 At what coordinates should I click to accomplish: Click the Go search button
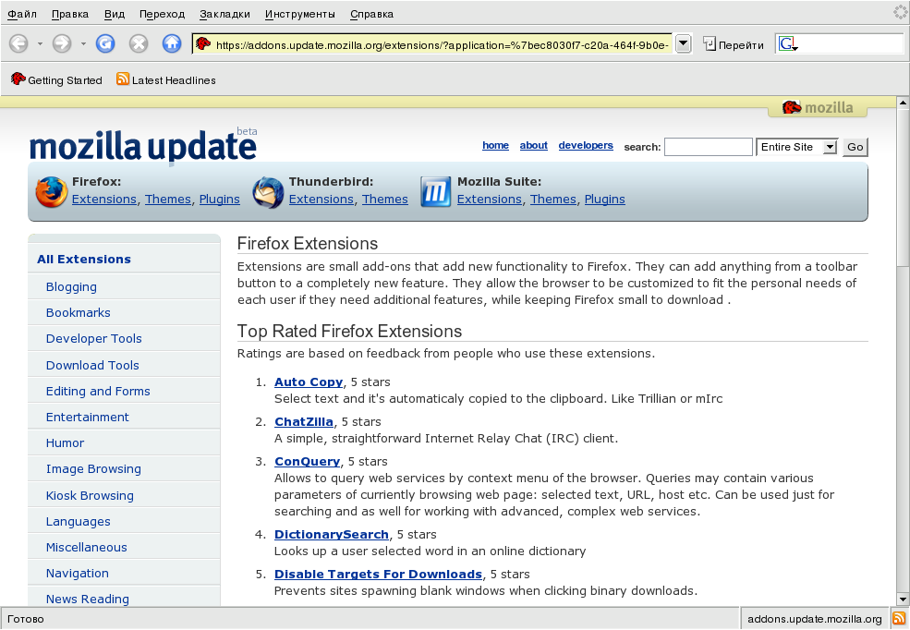pyautogui.click(x=855, y=147)
